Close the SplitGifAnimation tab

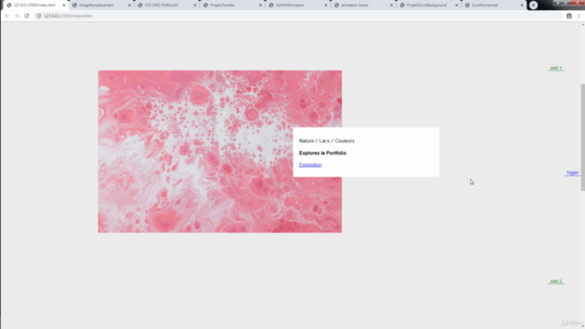[325, 5]
